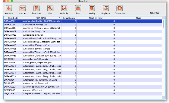This screenshot has height=103, width=169.
Task: Print the item list via Print icon
Action: [78, 8]
